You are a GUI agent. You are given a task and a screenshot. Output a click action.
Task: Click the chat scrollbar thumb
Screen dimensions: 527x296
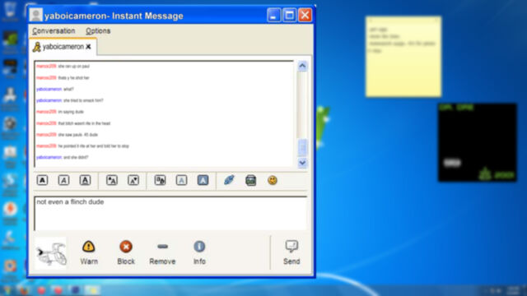(x=302, y=147)
